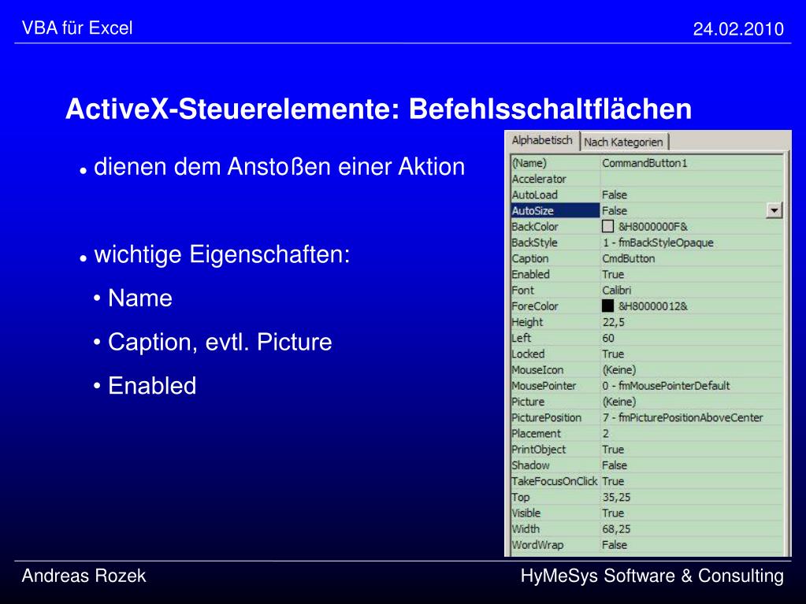Click the fmMousePointerDefault value
The height and width of the screenshot is (604, 806).
click(x=667, y=386)
